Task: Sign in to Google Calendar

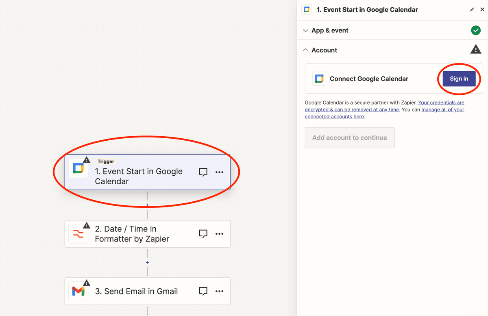Action: pos(459,79)
